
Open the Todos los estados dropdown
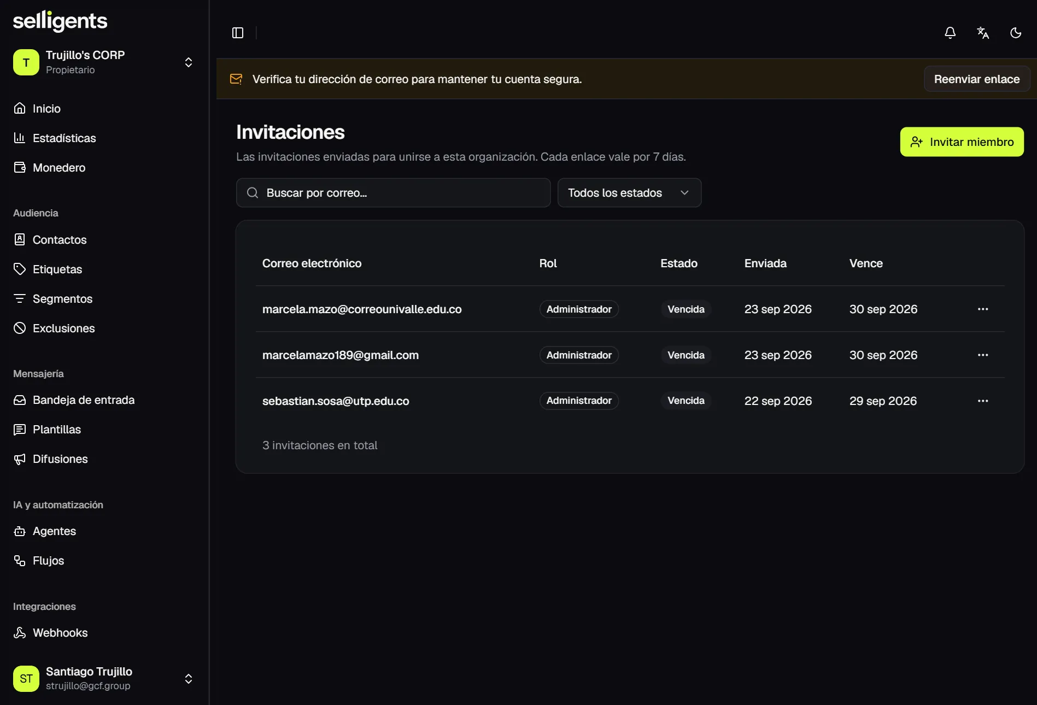(x=629, y=193)
